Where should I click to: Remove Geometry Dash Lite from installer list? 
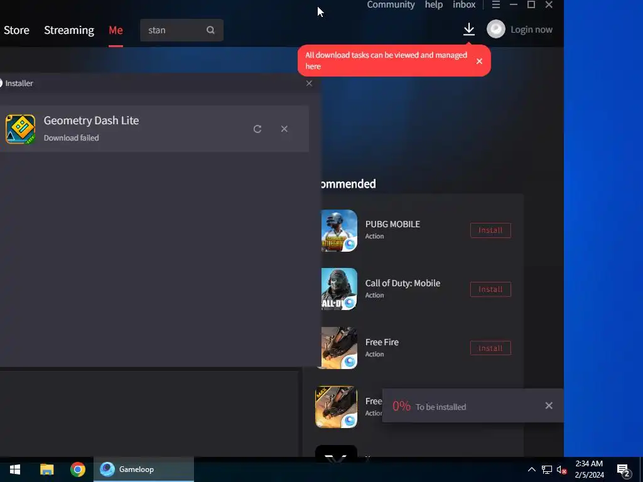pyautogui.click(x=284, y=129)
